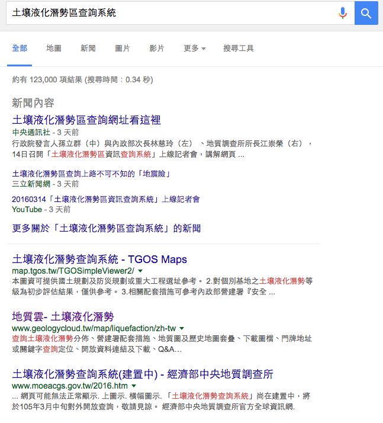Open the 經濟部中央地質調查所 search result
Viewport: 383px width, 423px height.
click(143, 374)
